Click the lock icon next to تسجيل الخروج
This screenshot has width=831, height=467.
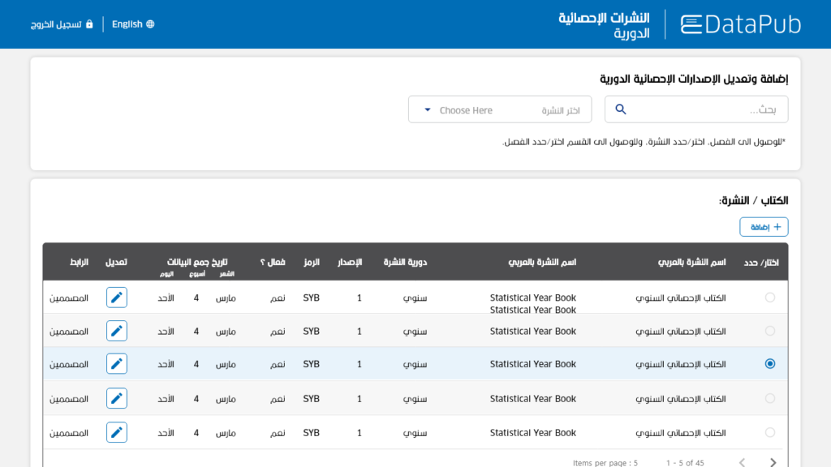[88, 24]
